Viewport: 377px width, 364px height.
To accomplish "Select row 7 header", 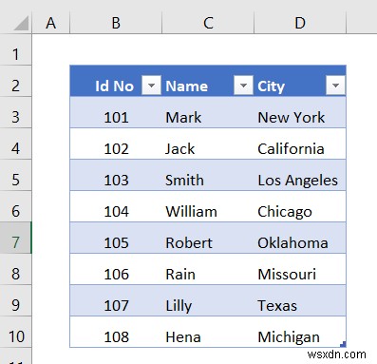I will click(15, 238).
